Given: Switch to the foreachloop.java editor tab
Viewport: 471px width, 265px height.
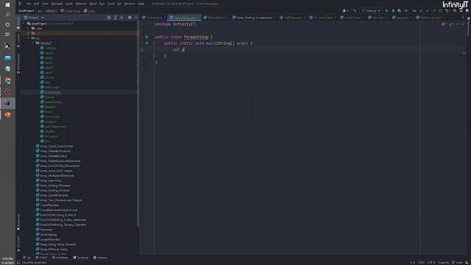Looking at the screenshot, I should 184,18.
